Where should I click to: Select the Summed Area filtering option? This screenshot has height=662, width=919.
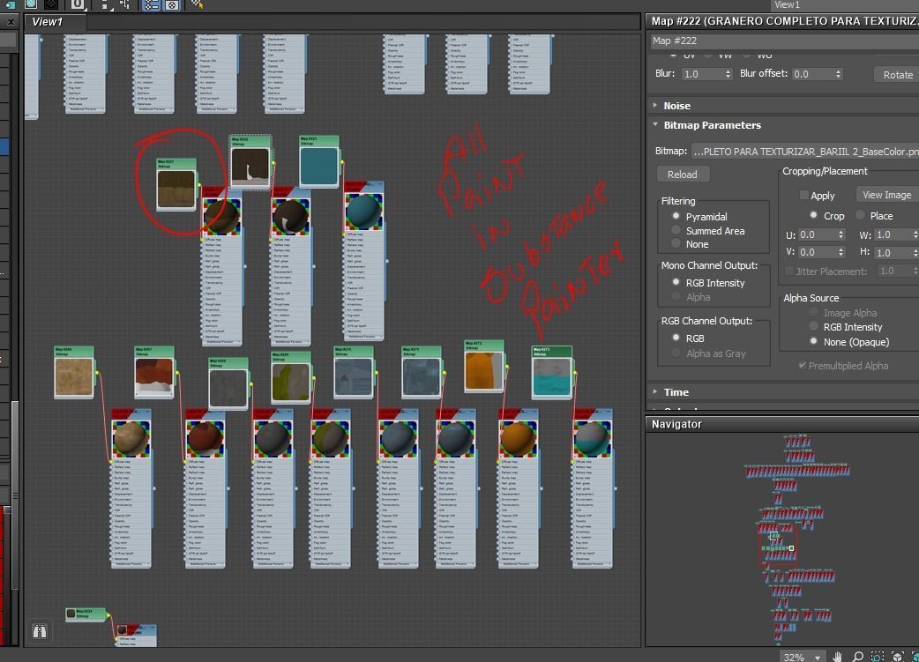pyautogui.click(x=676, y=230)
